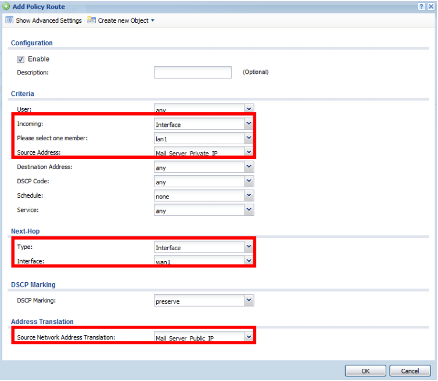Screen dimensions: 438x381
Task: Click in the Description text field
Action: (192, 73)
